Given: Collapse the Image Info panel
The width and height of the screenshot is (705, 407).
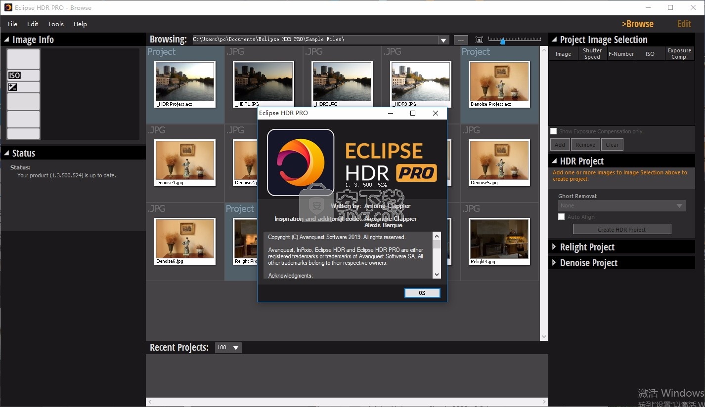Looking at the screenshot, I should tap(6, 40).
